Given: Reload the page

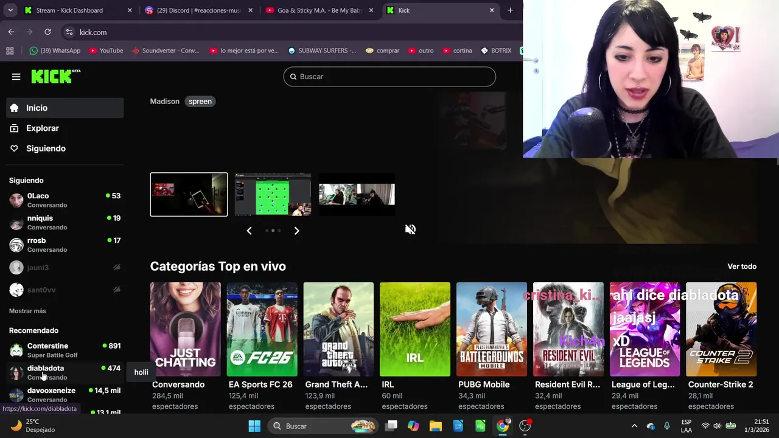Looking at the screenshot, I should [x=47, y=32].
